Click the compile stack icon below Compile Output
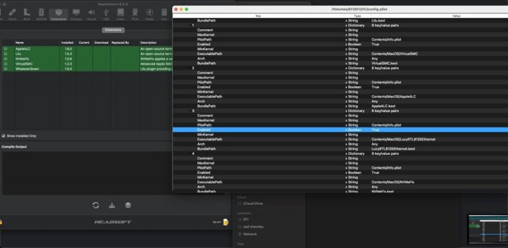Image resolution: width=508 pixels, height=248 pixels. 128,206
